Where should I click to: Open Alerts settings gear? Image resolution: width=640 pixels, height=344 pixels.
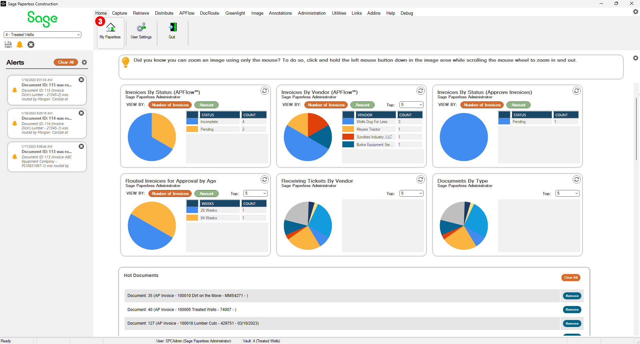(x=84, y=62)
